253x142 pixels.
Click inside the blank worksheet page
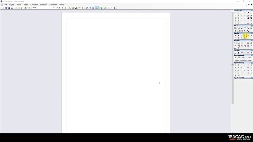tap(116, 73)
